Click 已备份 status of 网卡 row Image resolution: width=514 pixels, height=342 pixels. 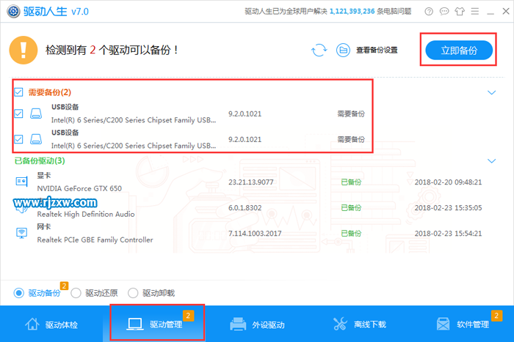click(x=351, y=233)
